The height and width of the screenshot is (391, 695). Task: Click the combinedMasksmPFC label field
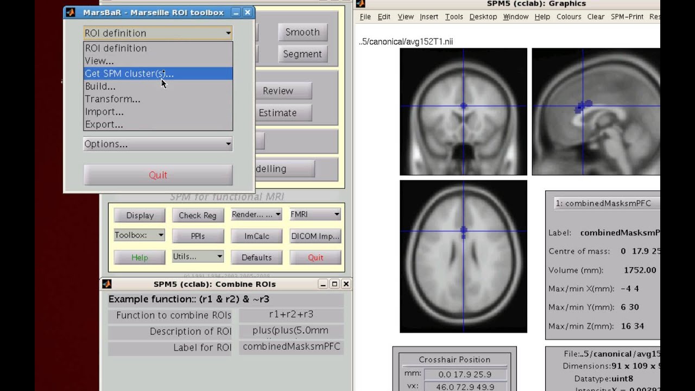click(x=291, y=346)
